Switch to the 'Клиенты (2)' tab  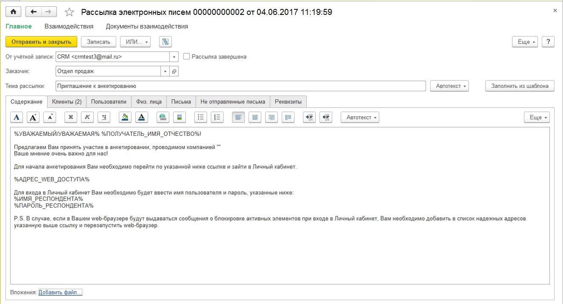pyautogui.click(x=67, y=102)
